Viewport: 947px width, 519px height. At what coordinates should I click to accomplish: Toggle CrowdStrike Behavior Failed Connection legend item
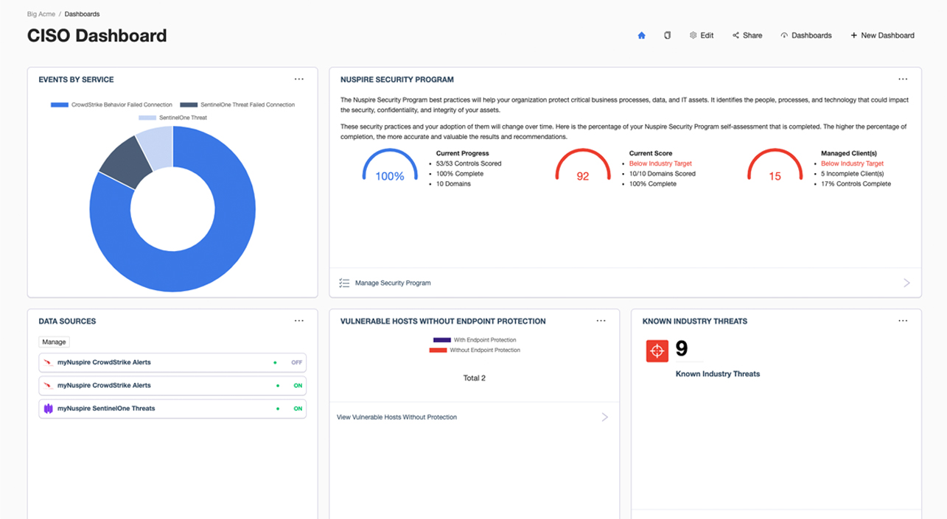point(111,105)
